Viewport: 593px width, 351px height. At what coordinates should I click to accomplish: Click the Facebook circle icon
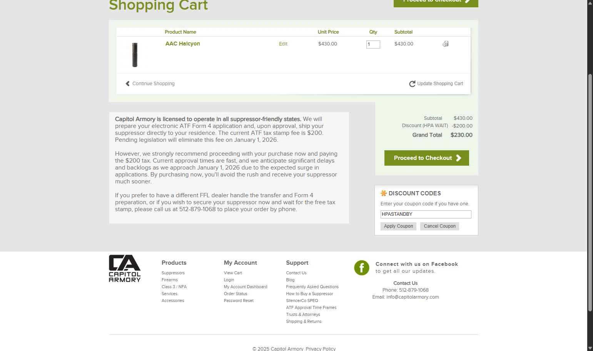[x=362, y=268]
